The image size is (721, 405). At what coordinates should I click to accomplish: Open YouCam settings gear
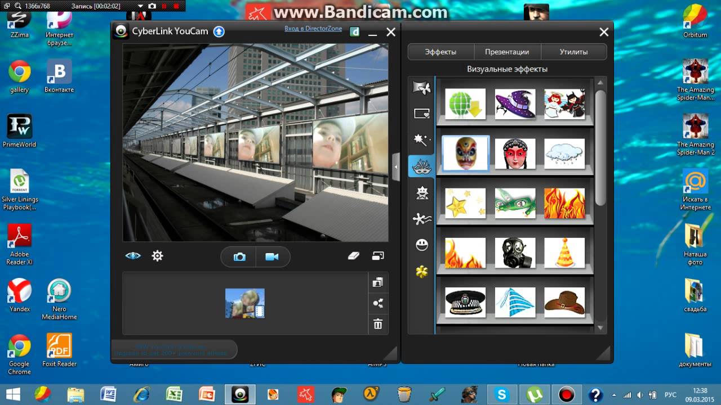(x=157, y=256)
